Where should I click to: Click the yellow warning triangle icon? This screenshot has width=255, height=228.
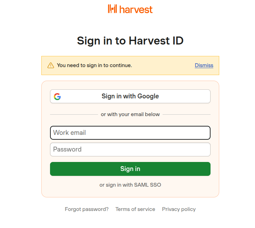(x=51, y=65)
